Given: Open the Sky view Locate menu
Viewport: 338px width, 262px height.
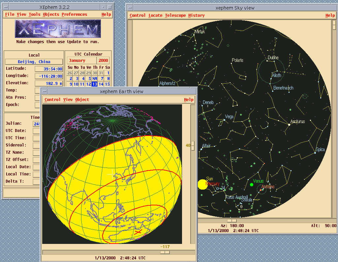Looking at the screenshot, I should [155, 15].
